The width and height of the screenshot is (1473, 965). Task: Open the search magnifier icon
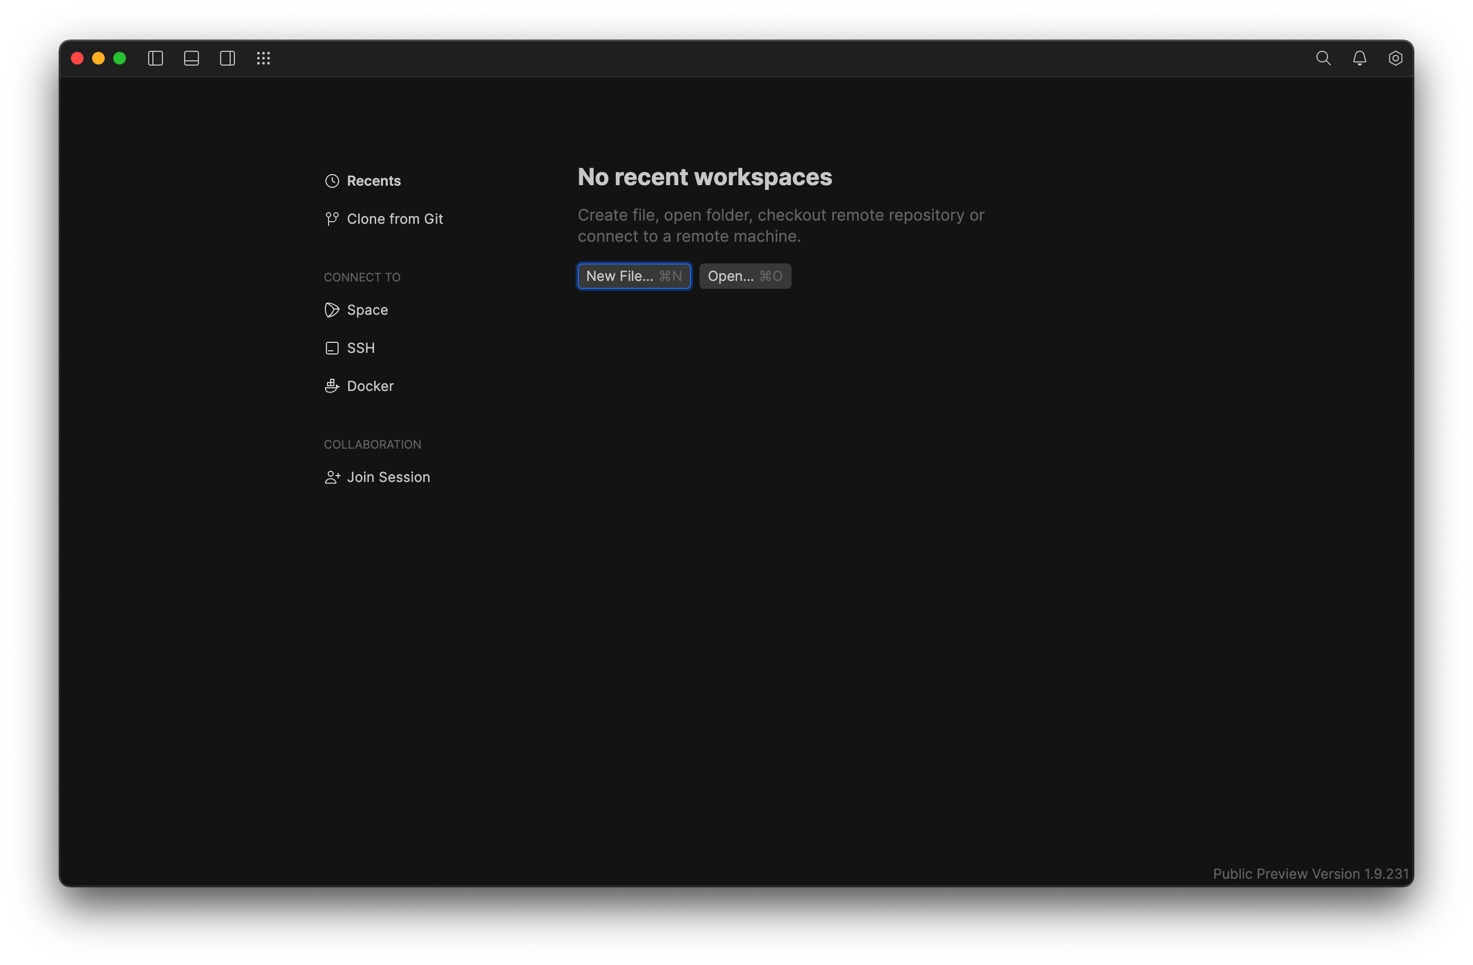(1323, 58)
